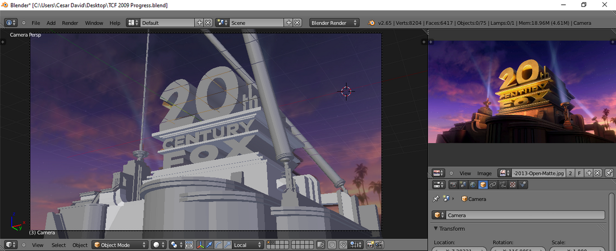
Task: Toggle the 3D manipulator widget
Action: [x=201, y=245]
